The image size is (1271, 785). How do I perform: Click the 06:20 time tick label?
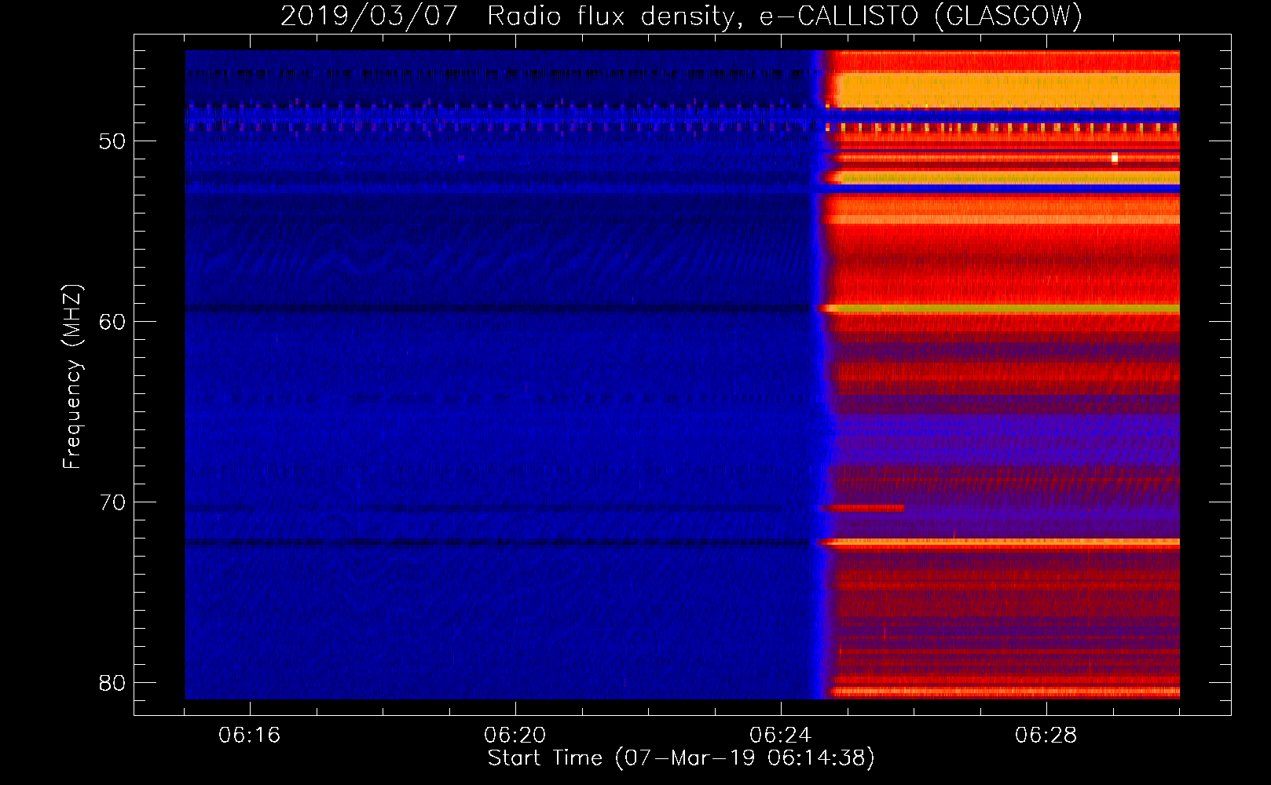pyautogui.click(x=515, y=736)
